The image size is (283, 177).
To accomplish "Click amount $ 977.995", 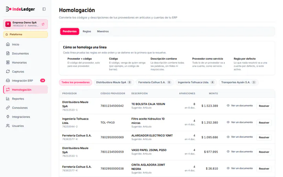I will 211,152.
